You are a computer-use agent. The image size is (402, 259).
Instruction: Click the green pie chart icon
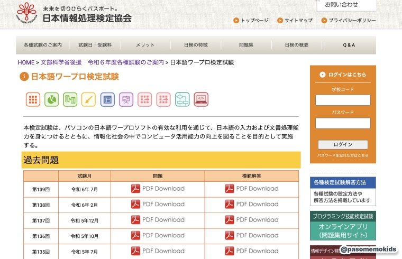(x=51, y=99)
